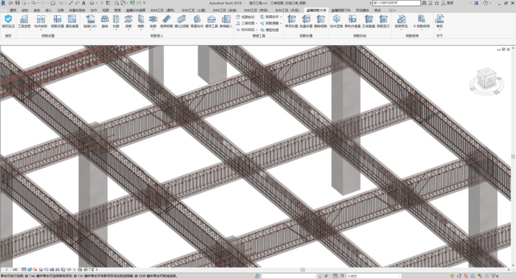
Task: Open 属性查看 property viewer
Action: click(72, 21)
